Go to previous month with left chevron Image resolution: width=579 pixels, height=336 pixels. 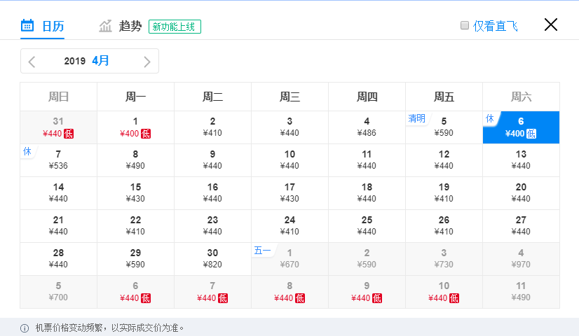[x=32, y=62]
